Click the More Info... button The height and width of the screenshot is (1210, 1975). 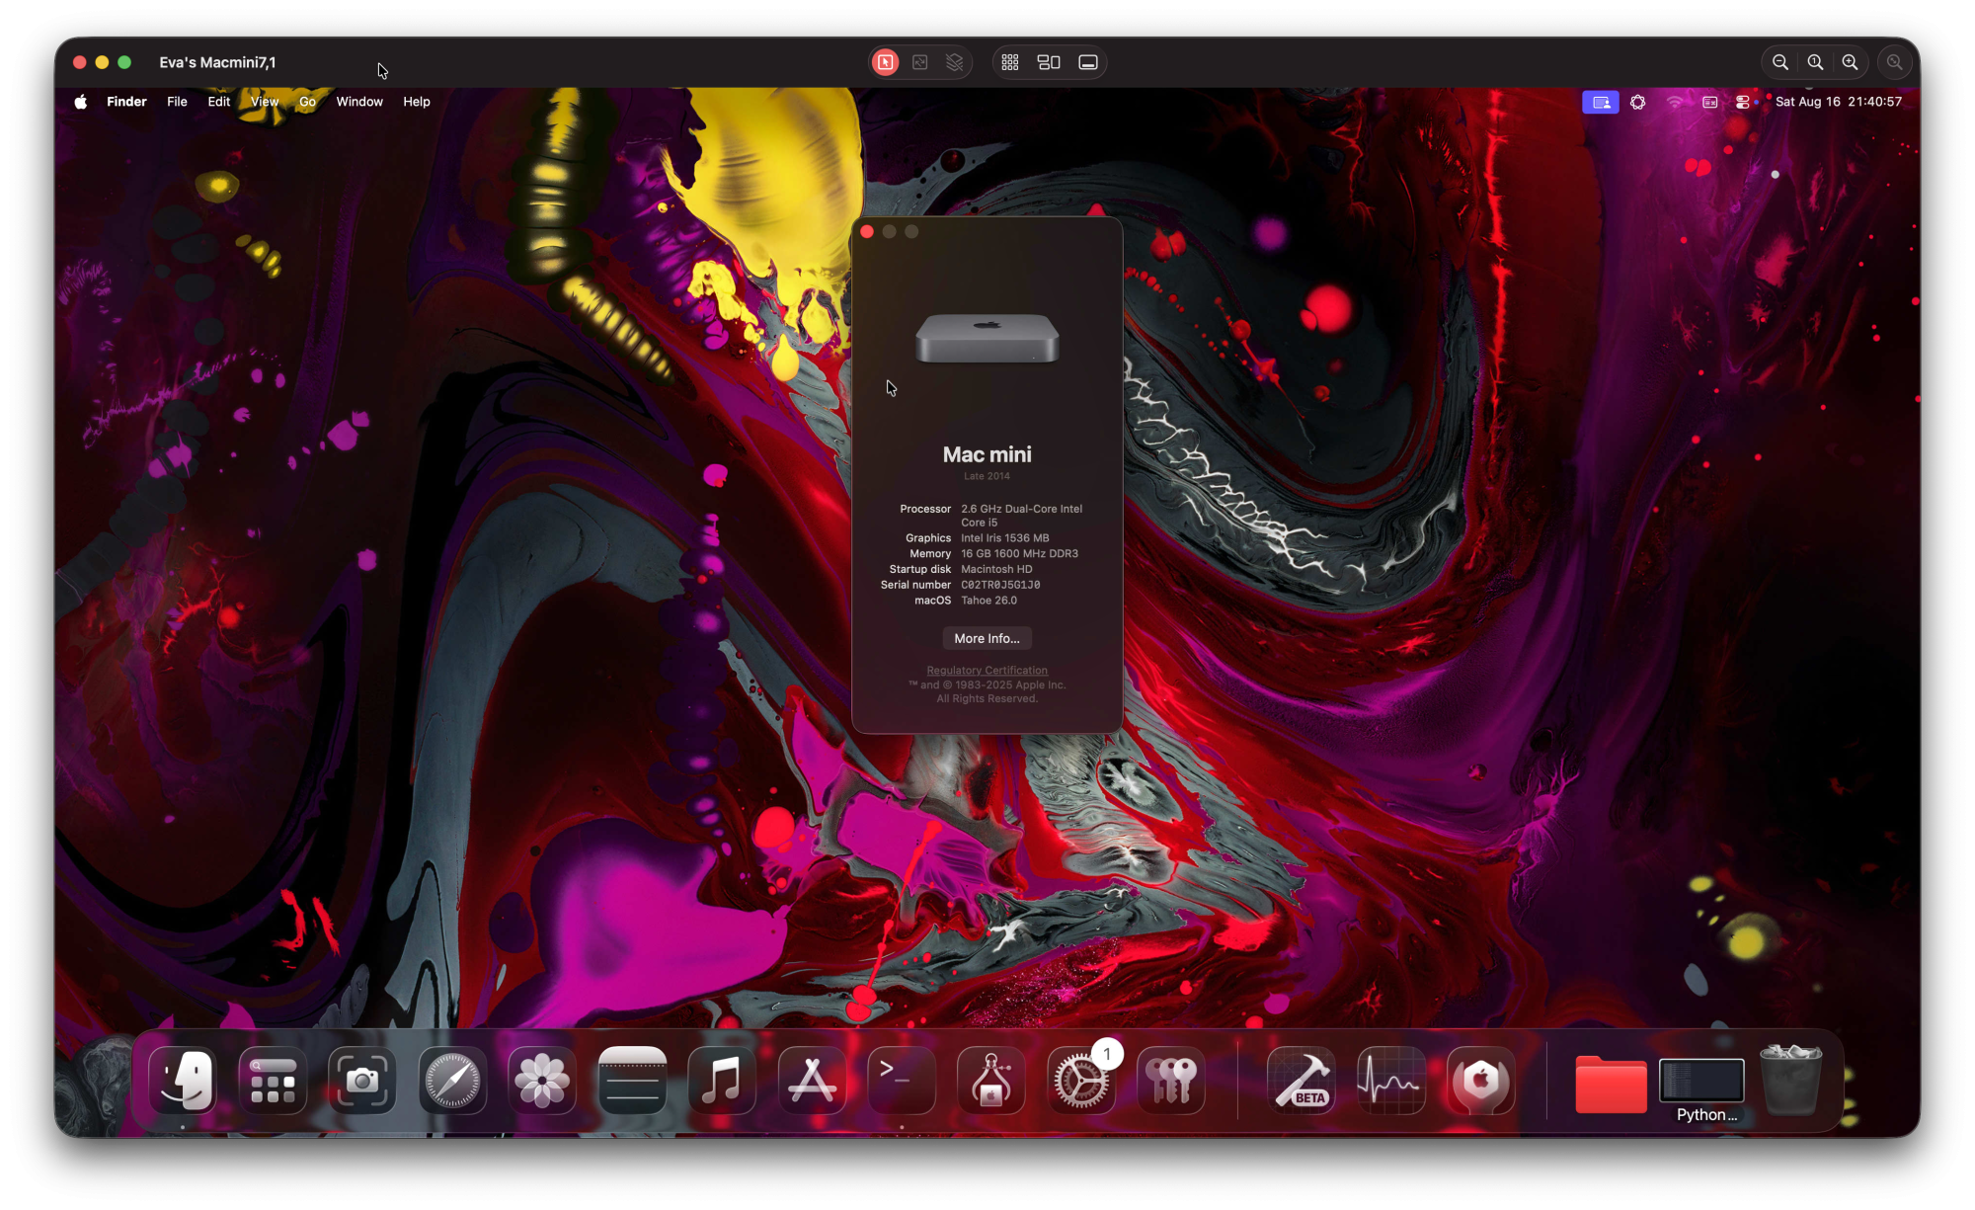(x=987, y=638)
